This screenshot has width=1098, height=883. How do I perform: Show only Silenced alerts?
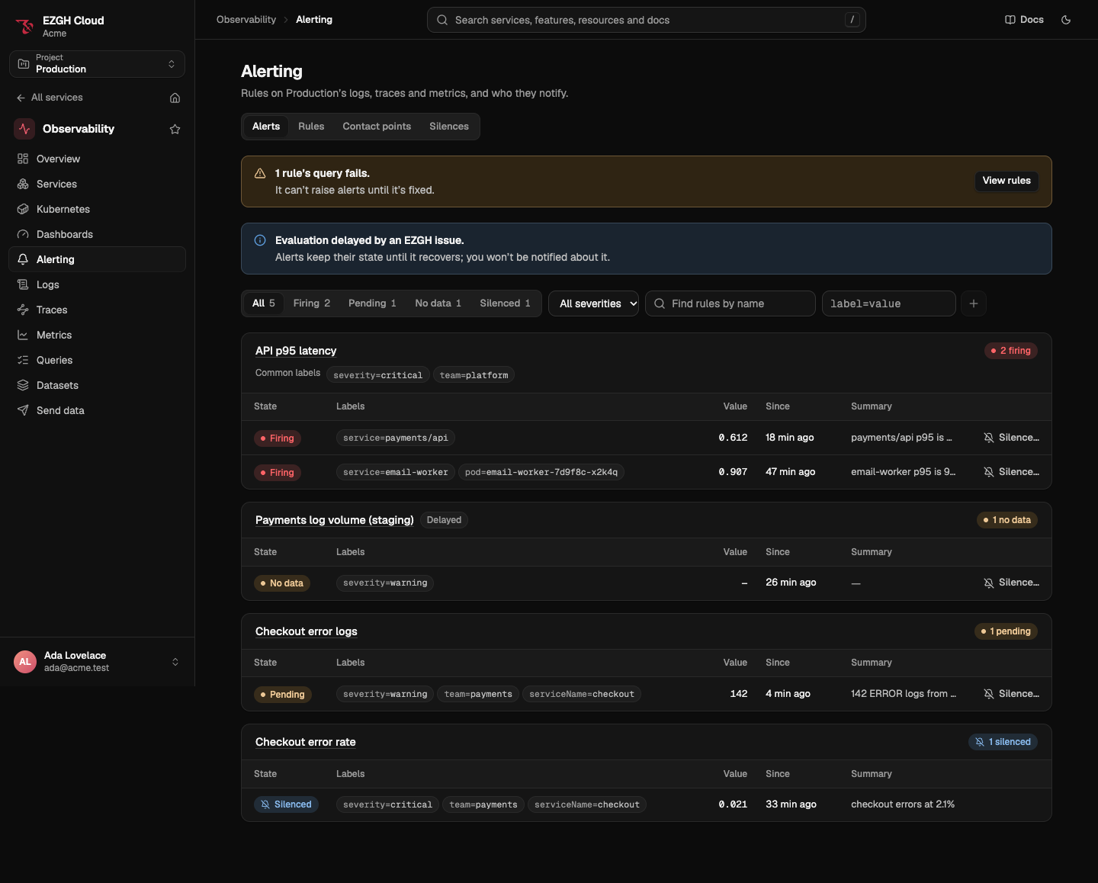pos(505,303)
